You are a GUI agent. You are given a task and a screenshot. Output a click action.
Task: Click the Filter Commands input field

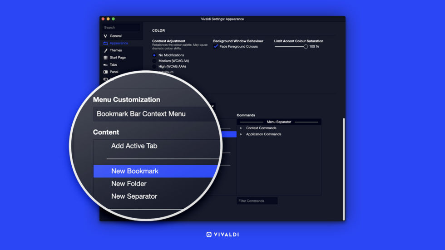257,201
